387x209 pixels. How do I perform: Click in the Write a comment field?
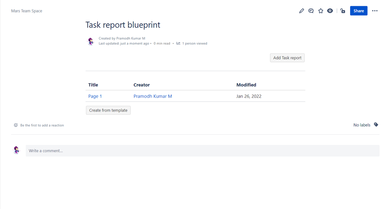click(x=203, y=151)
